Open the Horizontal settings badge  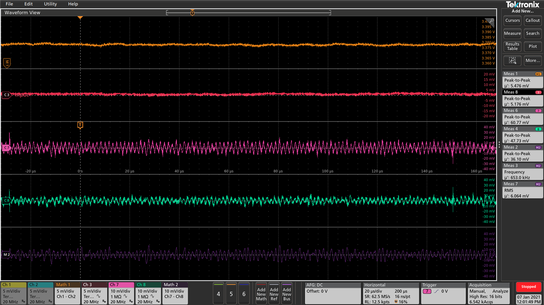[x=390, y=293]
